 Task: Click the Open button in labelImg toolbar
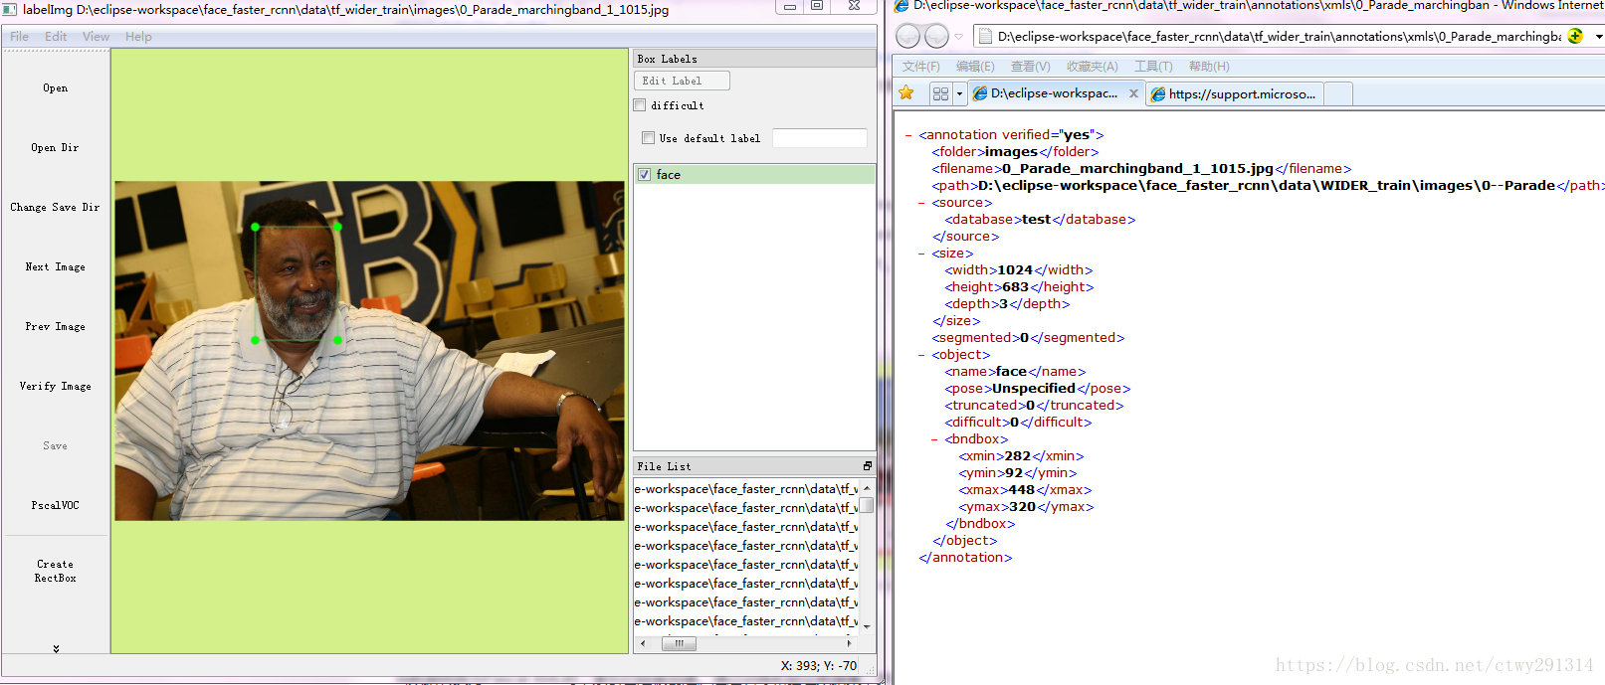point(56,88)
